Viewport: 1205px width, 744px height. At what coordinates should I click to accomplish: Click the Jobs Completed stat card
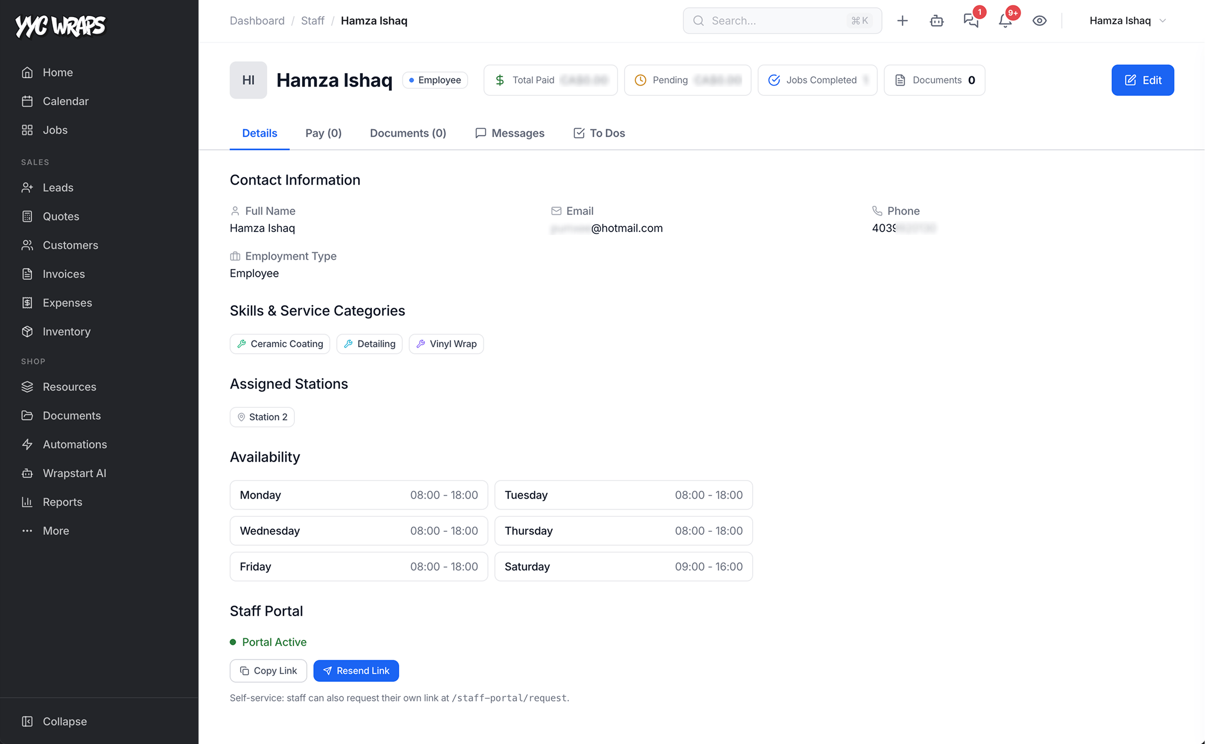coord(817,80)
